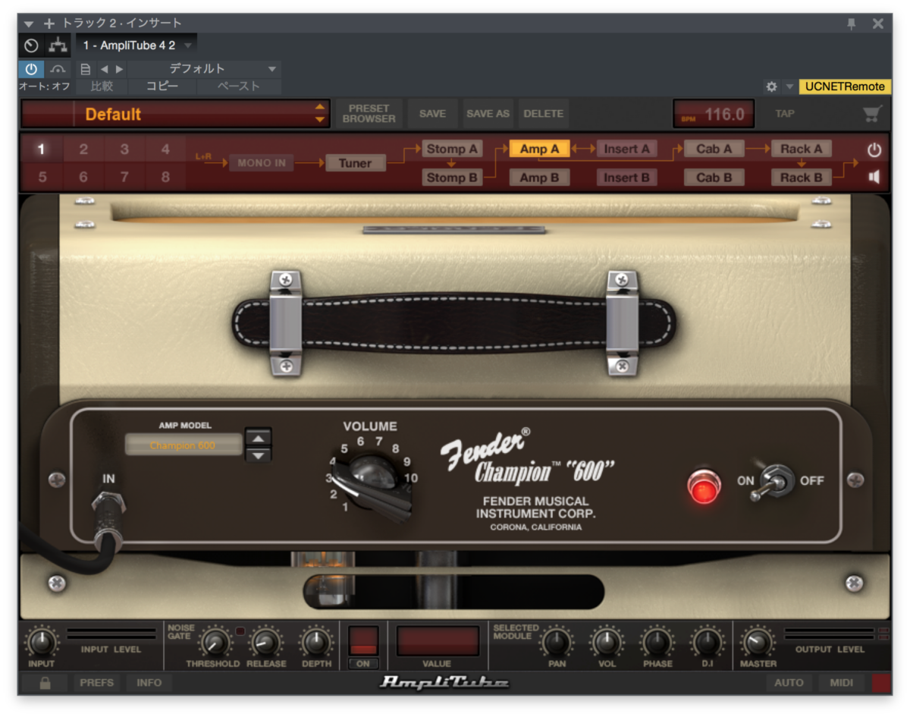
Task: Select the Amp A module
Action: pyautogui.click(x=539, y=149)
